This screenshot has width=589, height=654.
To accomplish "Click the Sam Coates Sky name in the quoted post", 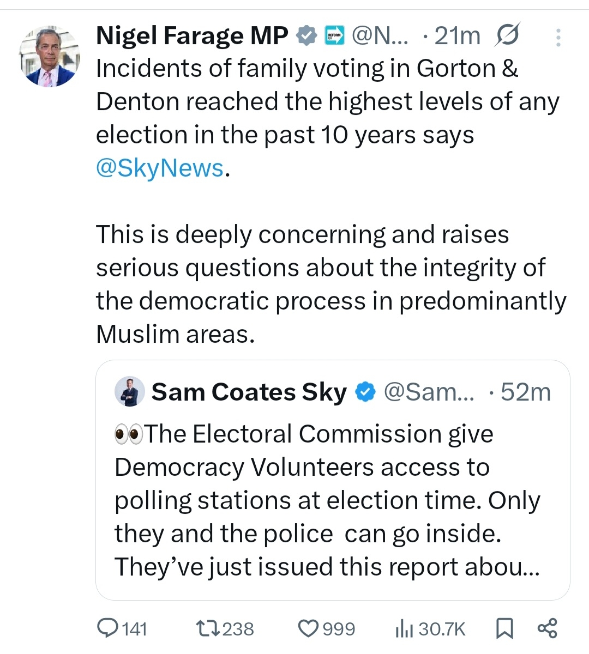I will [249, 392].
